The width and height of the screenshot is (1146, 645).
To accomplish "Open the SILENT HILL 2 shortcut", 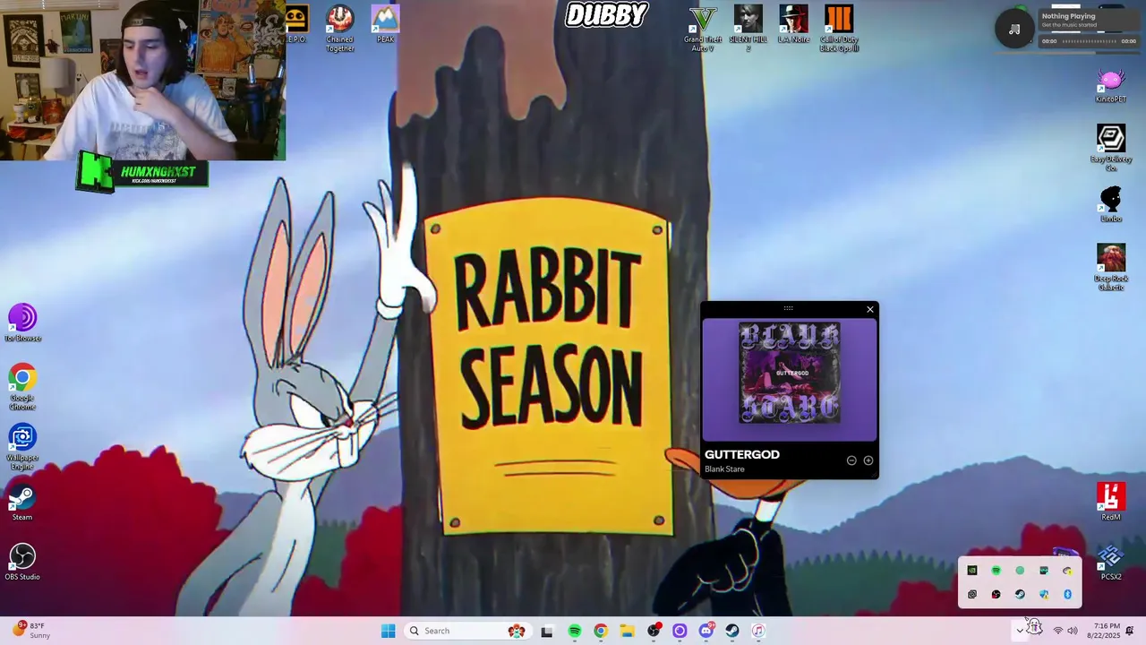I will tap(748, 28).
